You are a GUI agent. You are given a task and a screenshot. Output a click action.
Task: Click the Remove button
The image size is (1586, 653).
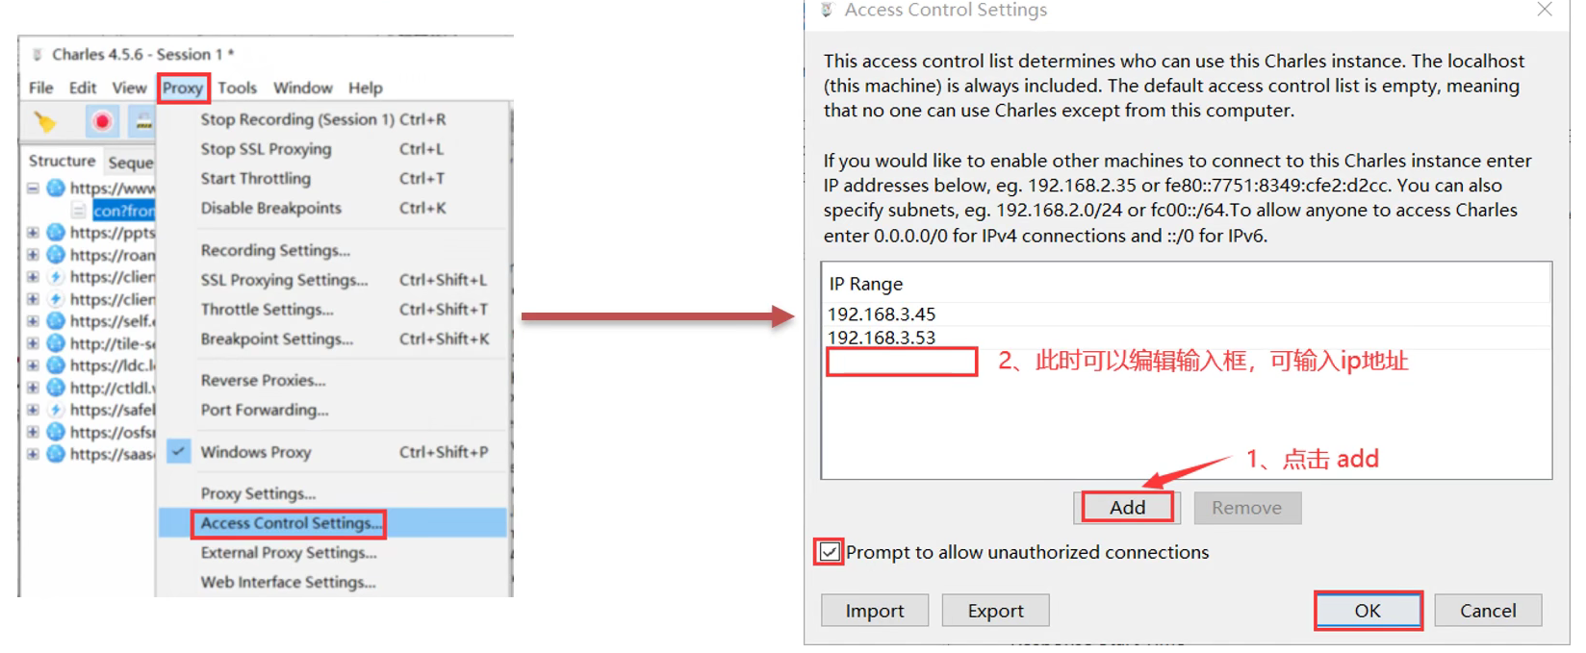click(1247, 508)
